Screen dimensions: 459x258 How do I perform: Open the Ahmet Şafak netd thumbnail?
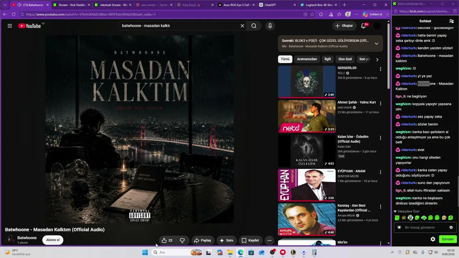click(x=307, y=116)
